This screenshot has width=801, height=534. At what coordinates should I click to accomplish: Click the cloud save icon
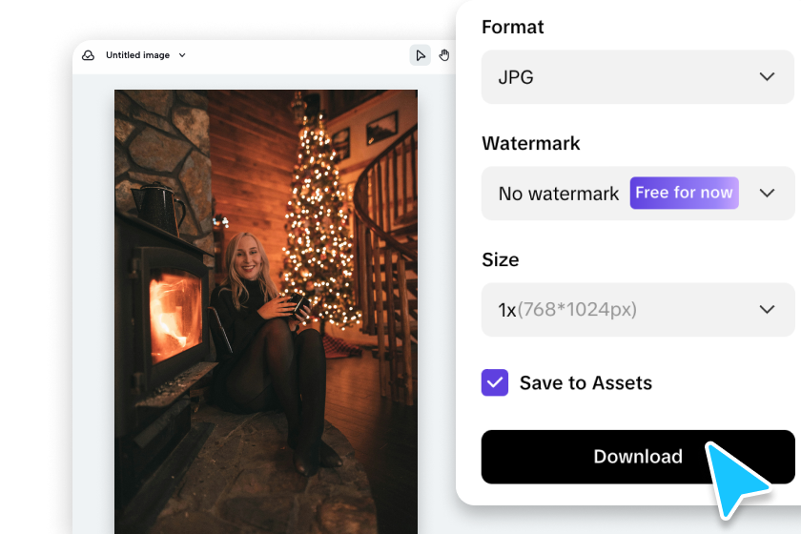pyautogui.click(x=88, y=55)
